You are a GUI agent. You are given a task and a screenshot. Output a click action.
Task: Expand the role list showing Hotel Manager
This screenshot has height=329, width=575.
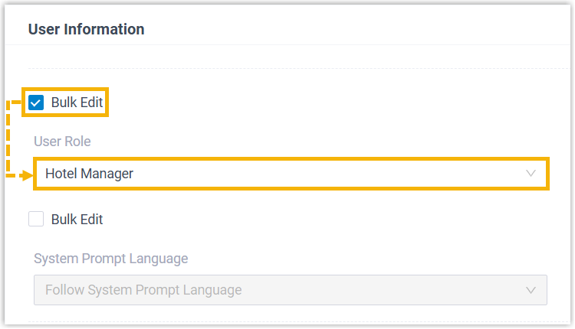(x=290, y=174)
